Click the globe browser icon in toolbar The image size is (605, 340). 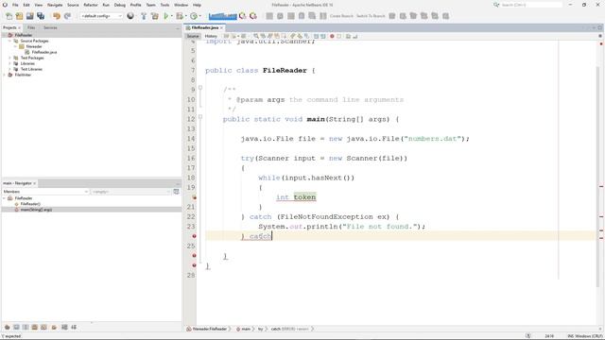click(130, 16)
